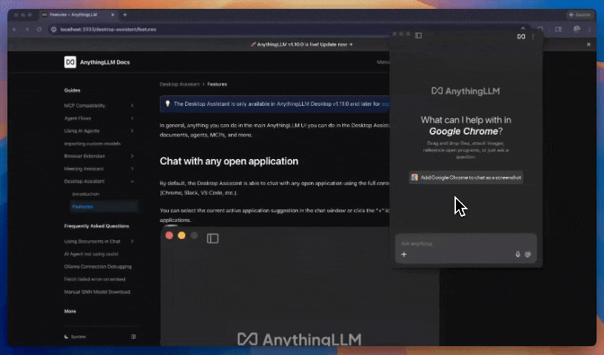This screenshot has height=355, width=604.
Task: Expand the MCP Compatibility section
Action: coord(132,106)
